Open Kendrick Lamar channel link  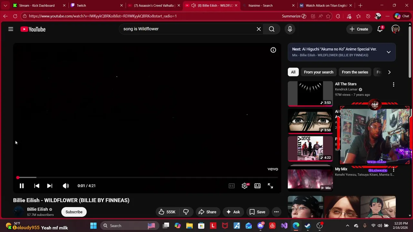point(346,90)
